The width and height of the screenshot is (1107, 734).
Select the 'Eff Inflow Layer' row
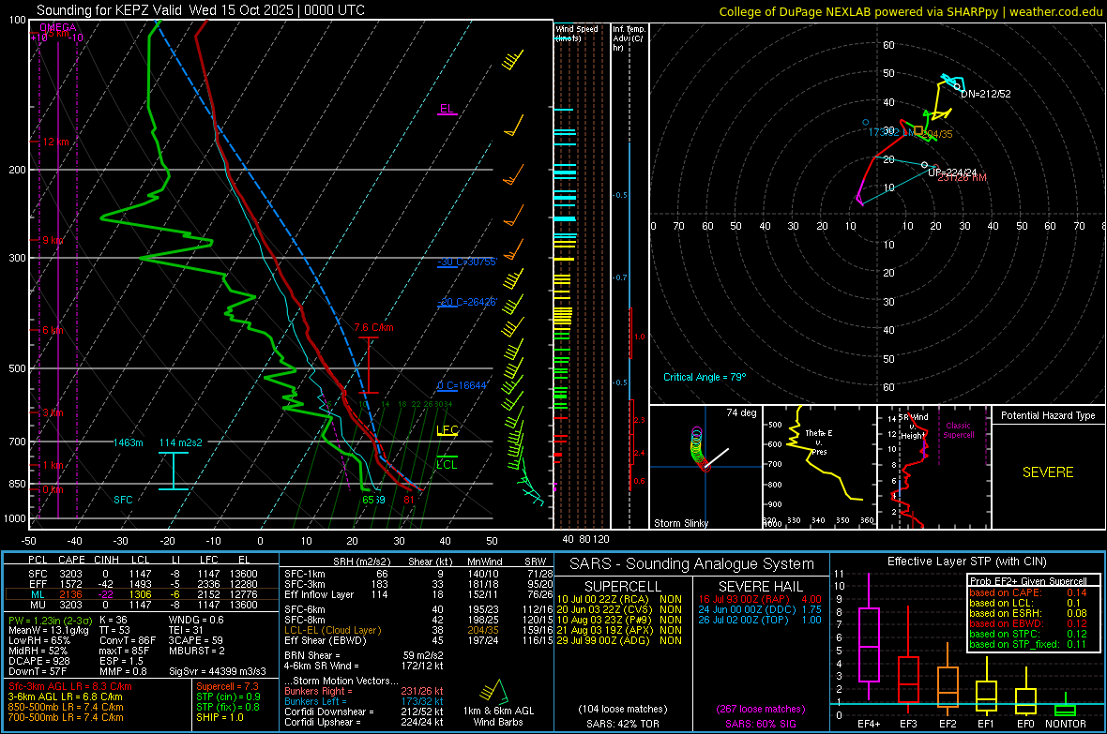[418, 594]
